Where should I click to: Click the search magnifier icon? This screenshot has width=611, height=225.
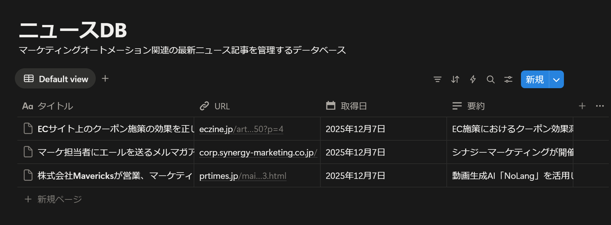tap(490, 79)
